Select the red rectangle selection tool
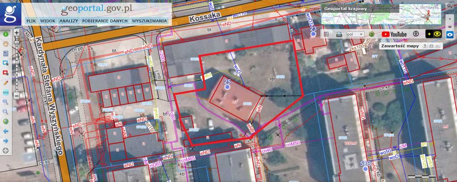This screenshot has height=182, width=457. click(x=5, y=73)
